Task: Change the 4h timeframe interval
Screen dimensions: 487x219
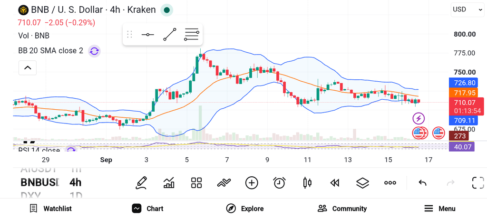Action: pyautogui.click(x=76, y=182)
